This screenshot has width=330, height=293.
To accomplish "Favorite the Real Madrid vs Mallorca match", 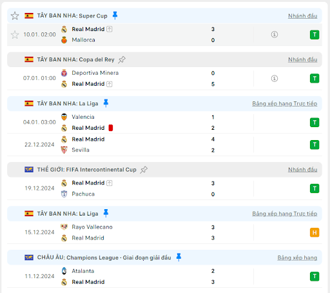I will (x=15, y=35).
